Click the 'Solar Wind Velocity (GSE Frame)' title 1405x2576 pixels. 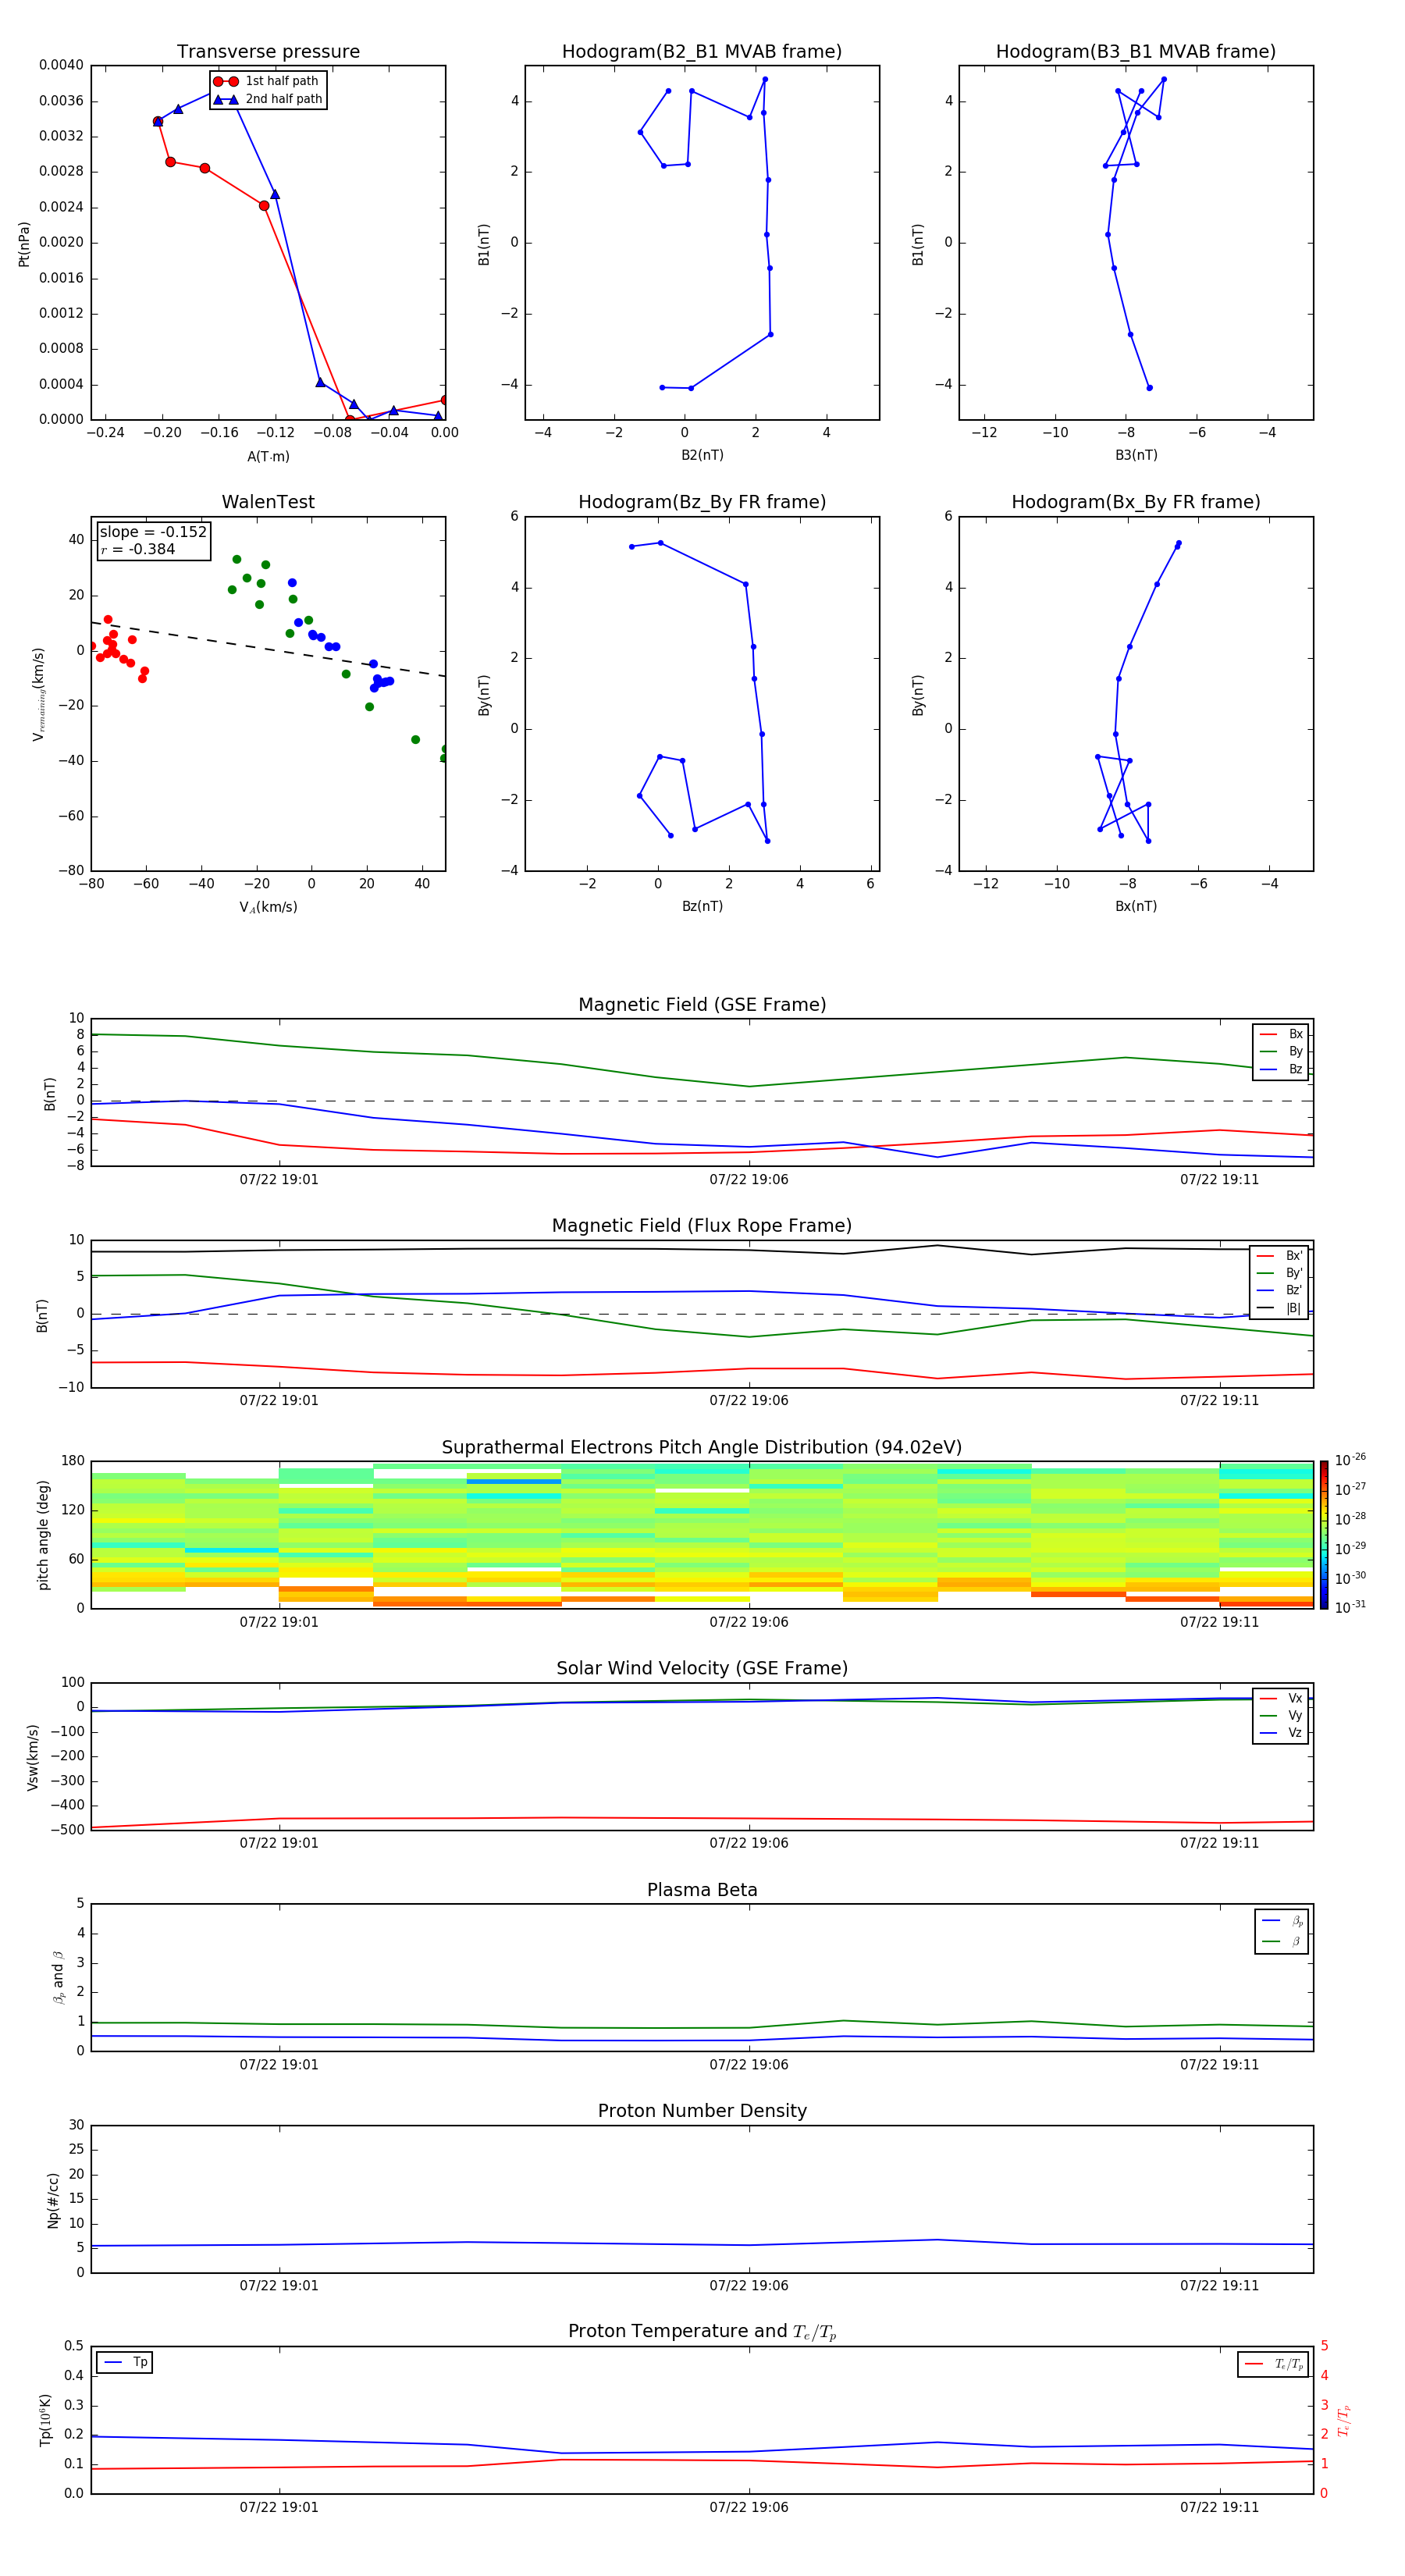click(x=702, y=1669)
